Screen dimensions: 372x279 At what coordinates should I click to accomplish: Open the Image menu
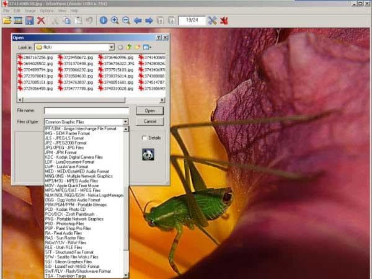tap(30, 11)
